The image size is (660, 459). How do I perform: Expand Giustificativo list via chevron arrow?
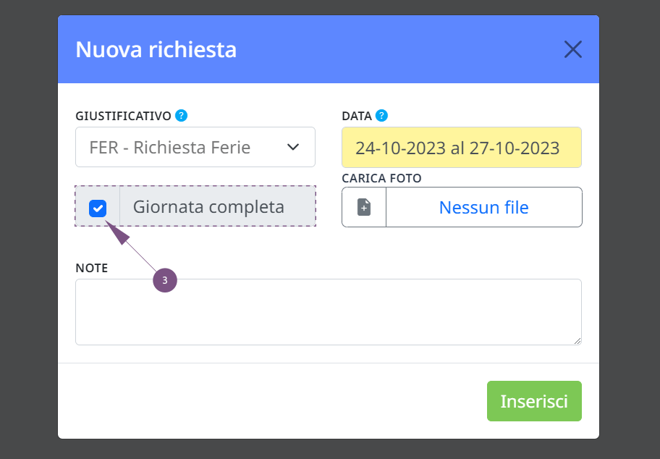coord(293,147)
